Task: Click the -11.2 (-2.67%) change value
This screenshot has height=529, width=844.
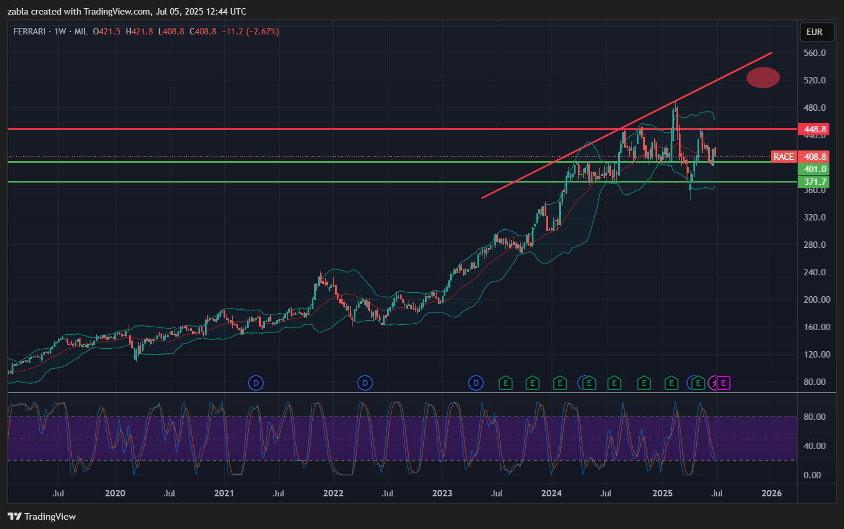Action: click(x=250, y=31)
